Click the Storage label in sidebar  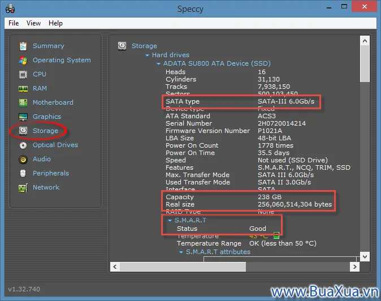45,131
